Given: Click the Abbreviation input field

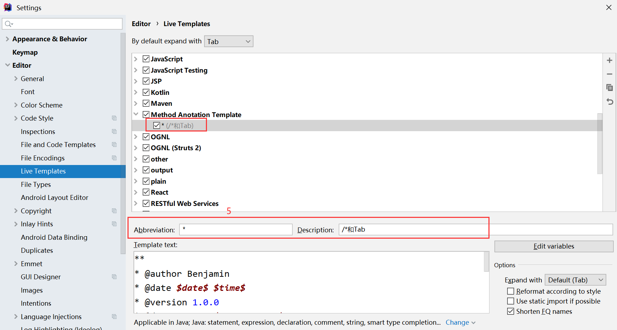Looking at the screenshot, I should (236, 230).
